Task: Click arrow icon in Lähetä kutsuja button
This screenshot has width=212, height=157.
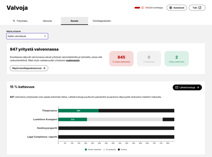Action: point(198,88)
